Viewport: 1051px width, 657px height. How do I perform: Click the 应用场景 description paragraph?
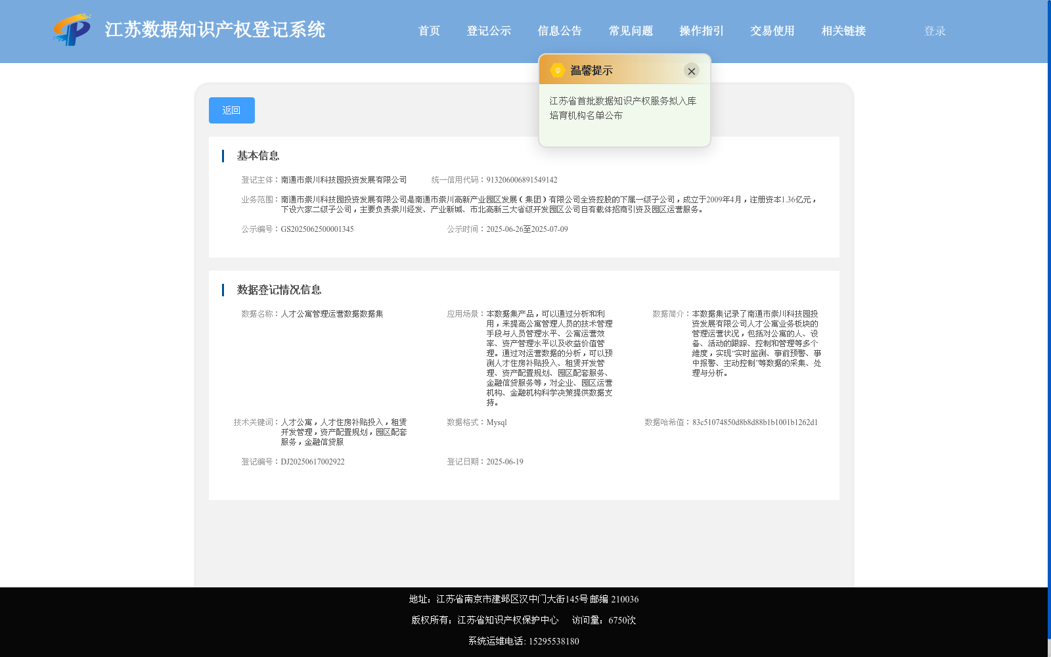(549, 358)
